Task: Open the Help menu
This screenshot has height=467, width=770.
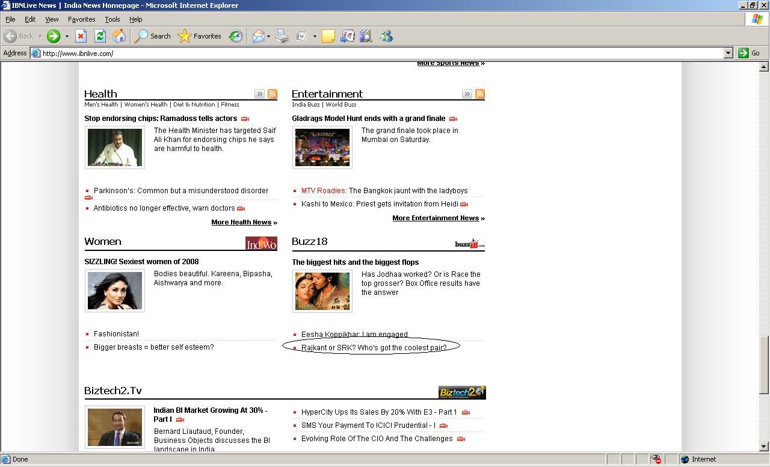Action: click(136, 19)
